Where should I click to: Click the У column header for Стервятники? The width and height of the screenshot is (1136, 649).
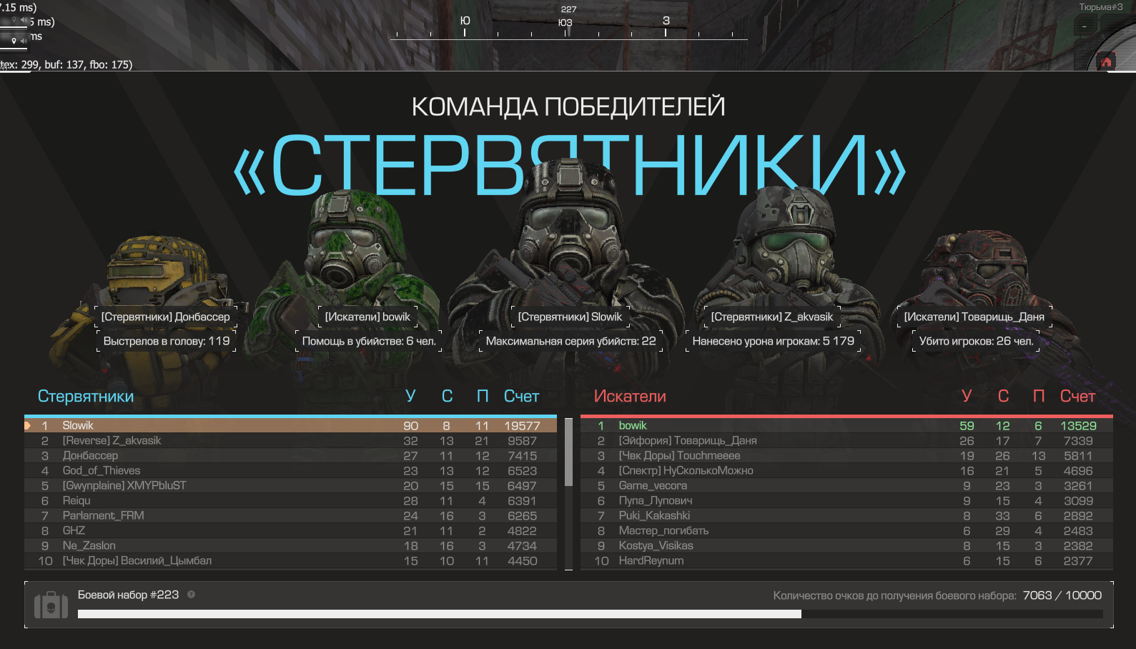(x=410, y=396)
